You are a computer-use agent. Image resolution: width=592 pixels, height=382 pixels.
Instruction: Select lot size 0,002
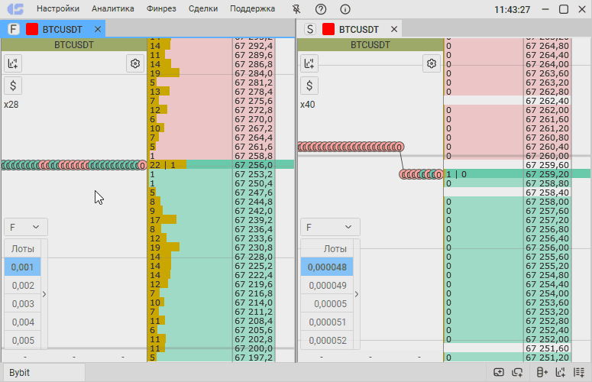point(22,286)
